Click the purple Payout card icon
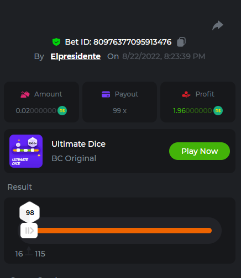The width and height of the screenshot is (241, 278). 106,94
